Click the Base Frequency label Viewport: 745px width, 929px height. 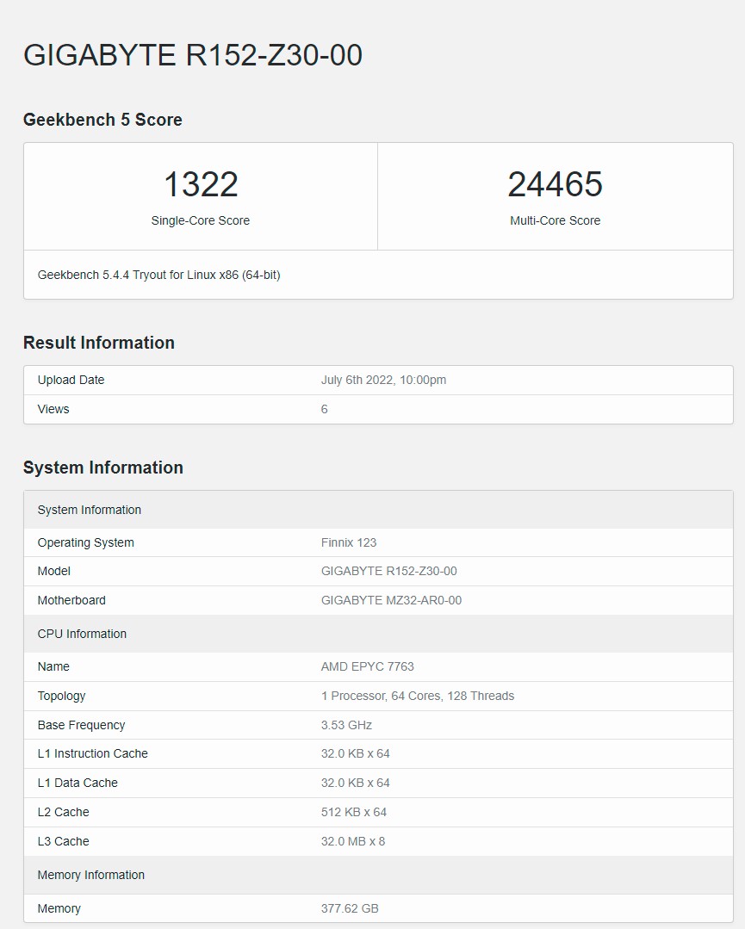tap(81, 725)
